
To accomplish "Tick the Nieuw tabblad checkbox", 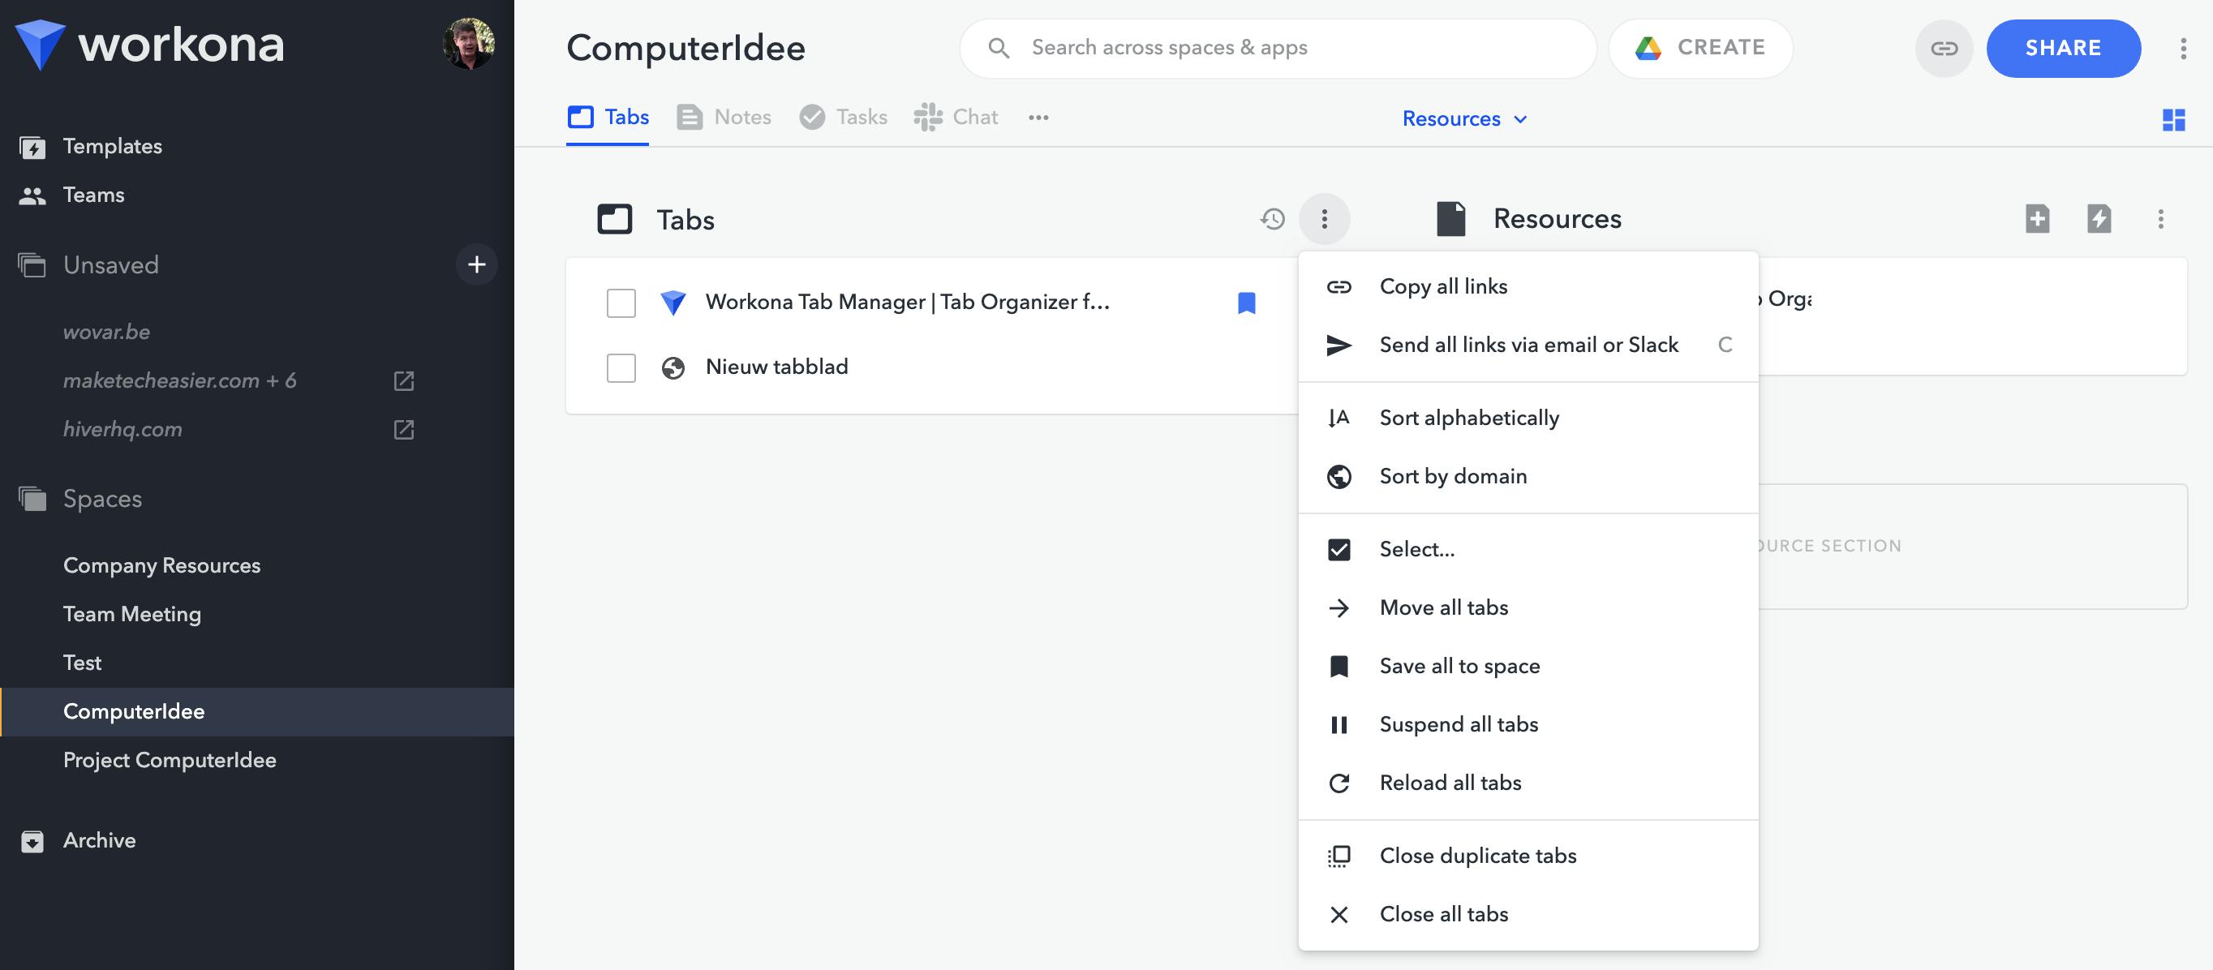I will tap(621, 367).
